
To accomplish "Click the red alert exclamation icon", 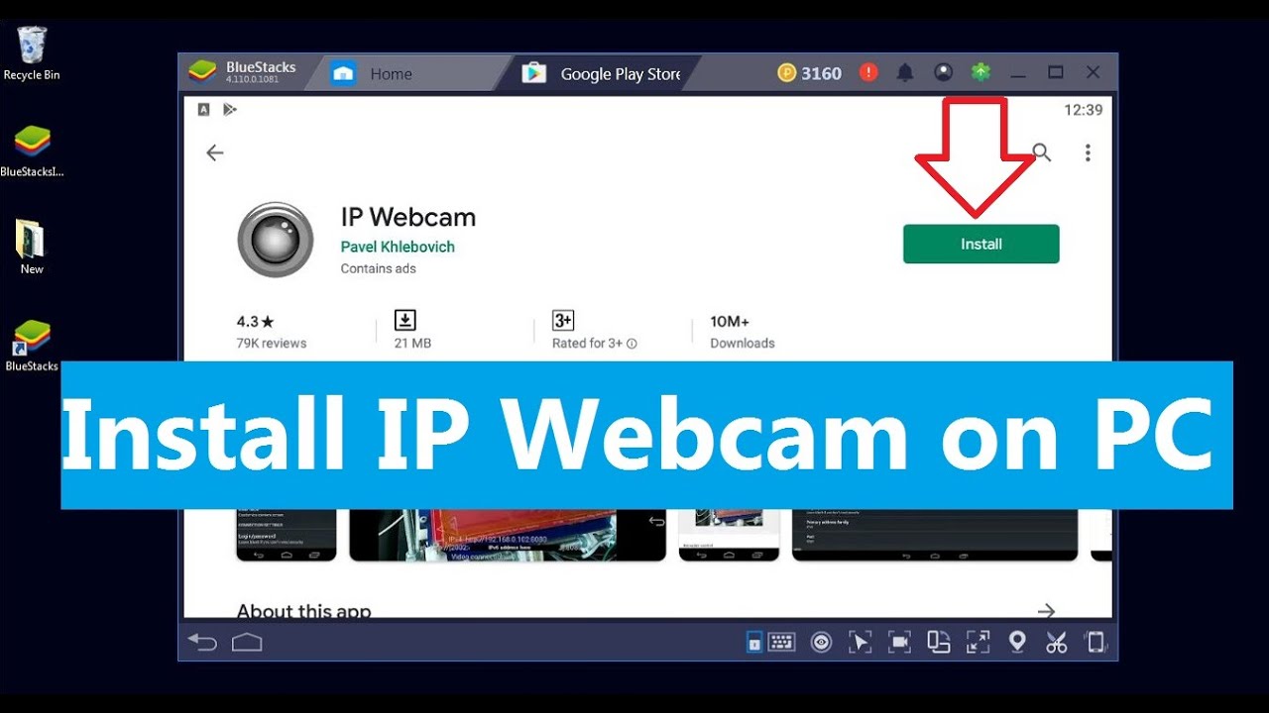I will click(x=868, y=72).
